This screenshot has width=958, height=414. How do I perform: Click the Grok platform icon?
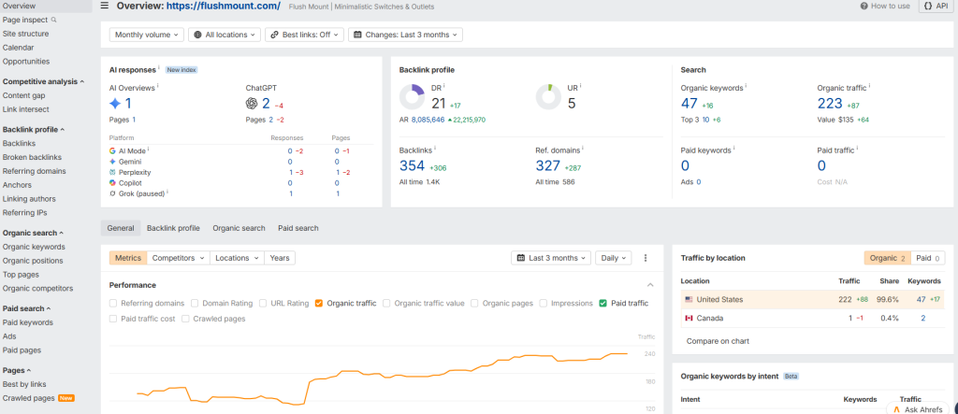point(112,193)
